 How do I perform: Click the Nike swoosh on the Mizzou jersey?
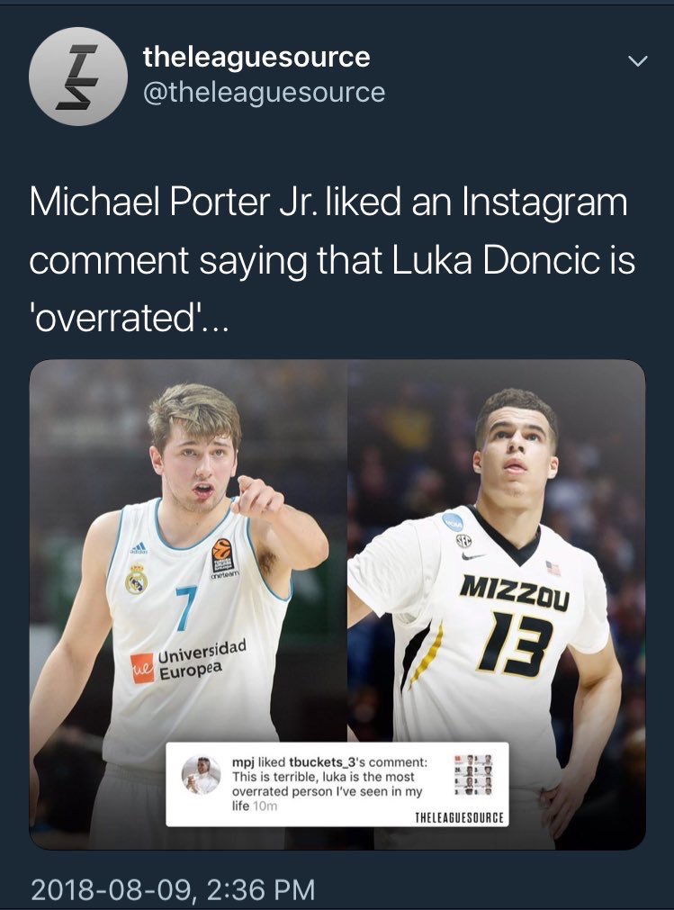[x=473, y=555]
